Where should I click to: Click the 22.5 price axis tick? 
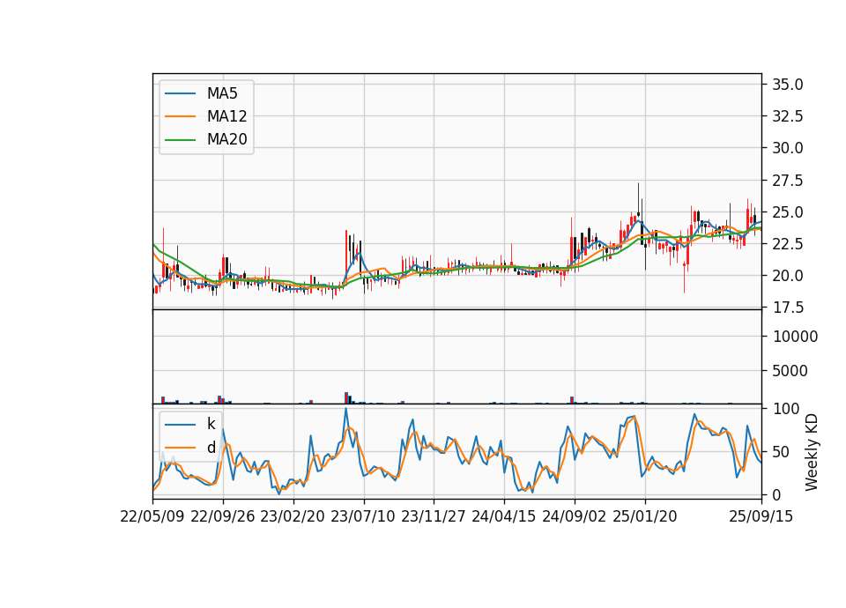point(788,244)
